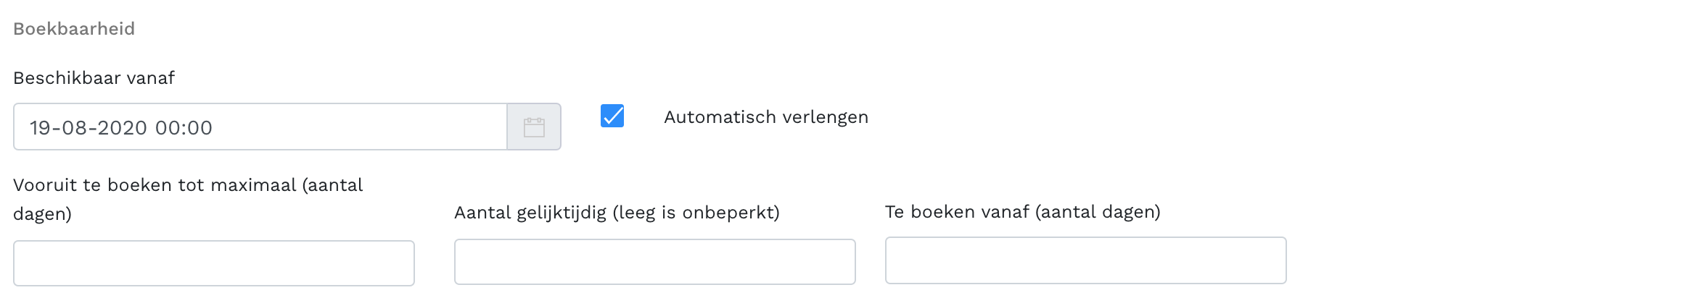Click the minutes after the colon

tap(200, 128)
